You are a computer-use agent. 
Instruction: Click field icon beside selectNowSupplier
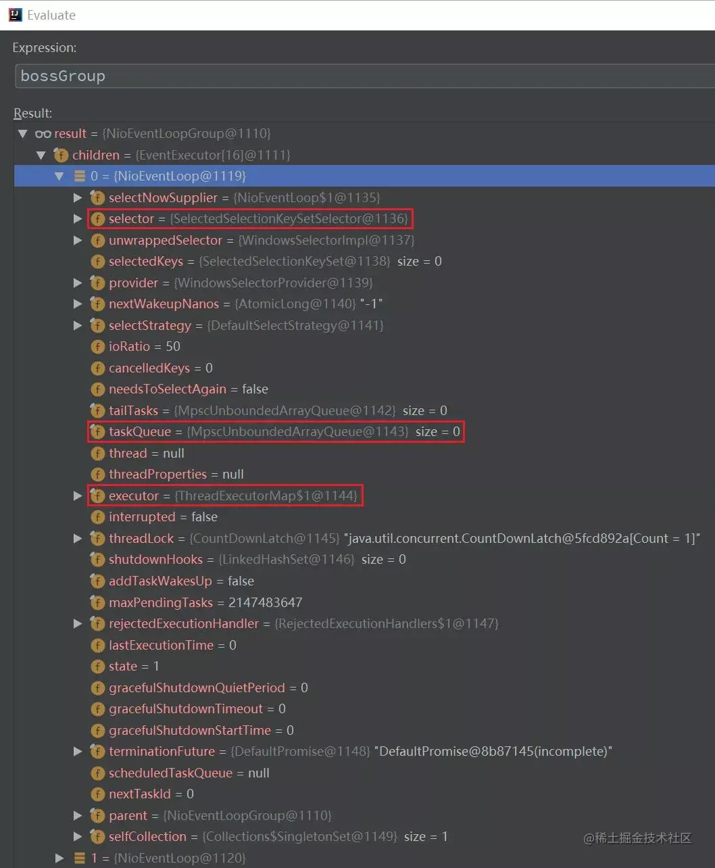point(97,198)
